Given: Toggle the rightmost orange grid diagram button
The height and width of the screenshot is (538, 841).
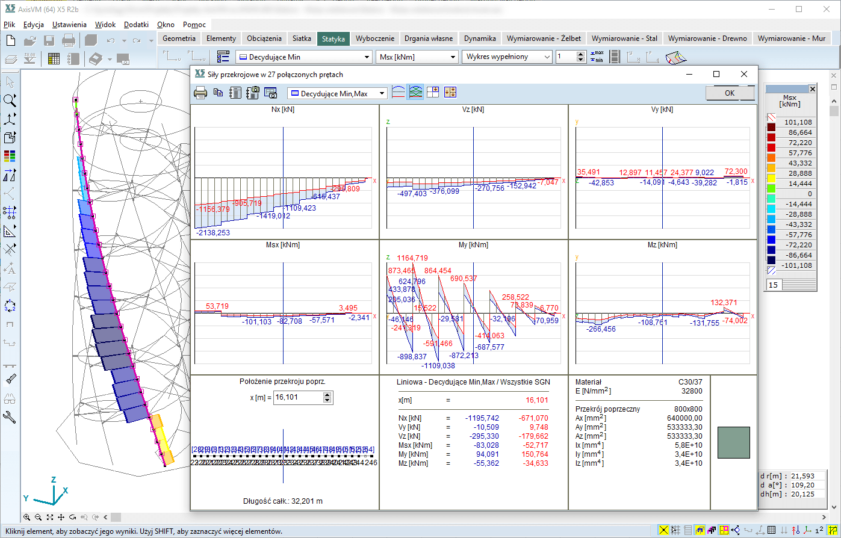Looking at the screenshot, I should tap(450, 93).
